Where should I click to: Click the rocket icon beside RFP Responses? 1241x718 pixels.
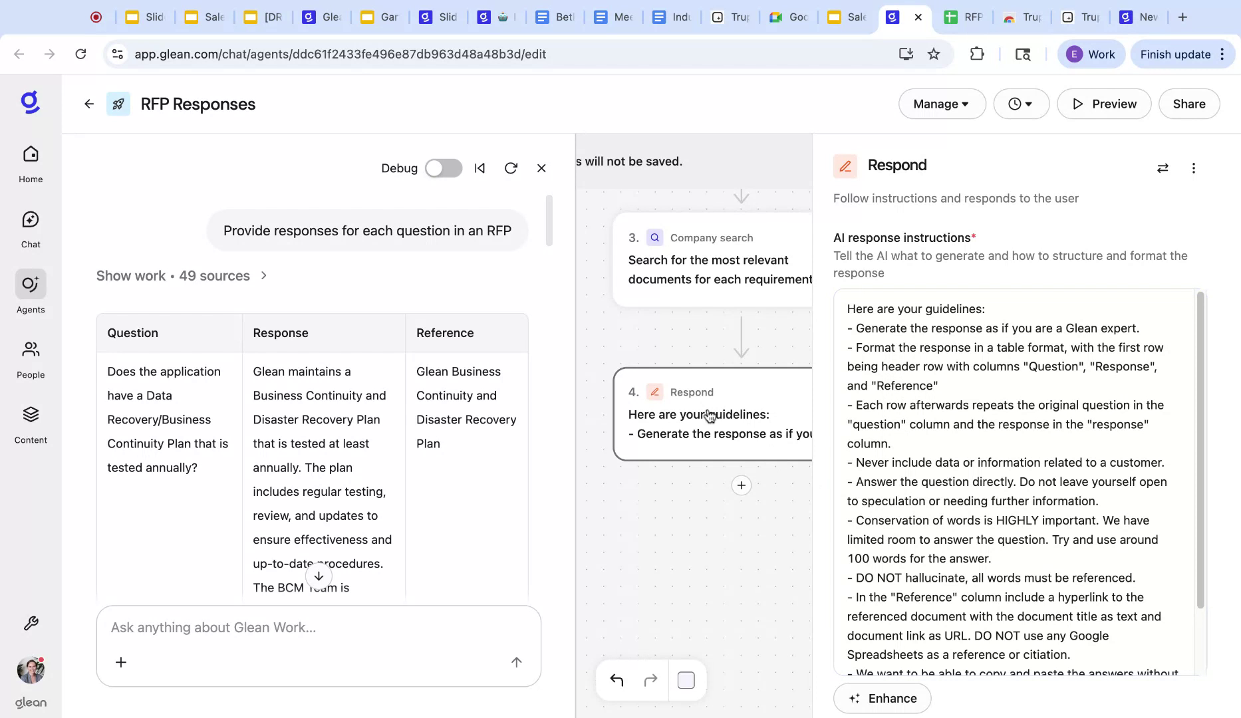click(118, 104)
